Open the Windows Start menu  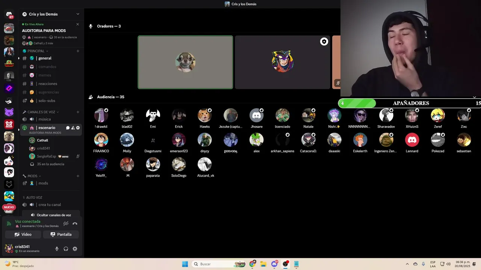pyautogui.click(x=185, y=264)
